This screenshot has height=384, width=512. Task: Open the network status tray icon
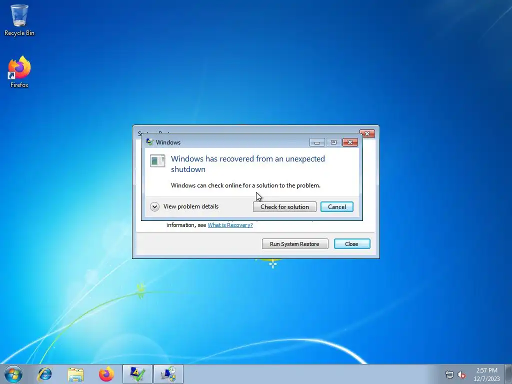(x=449, y=374)
